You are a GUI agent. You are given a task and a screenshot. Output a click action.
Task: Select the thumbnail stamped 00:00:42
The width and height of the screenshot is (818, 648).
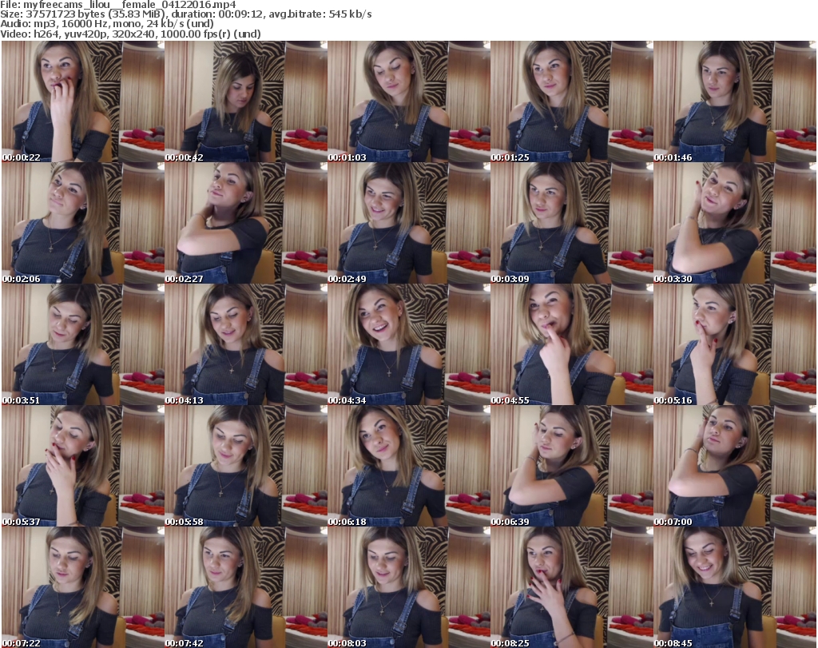pos(246,101)
